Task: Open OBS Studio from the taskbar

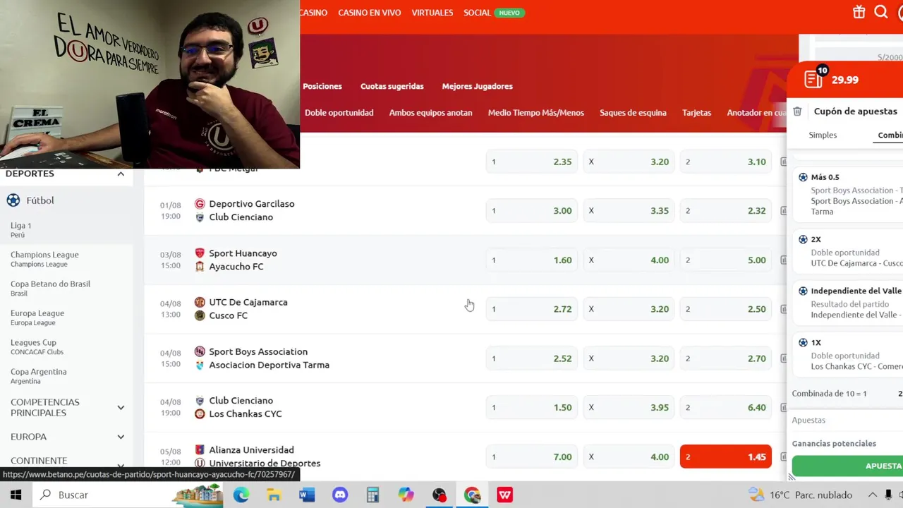Action: click(439, 495)
